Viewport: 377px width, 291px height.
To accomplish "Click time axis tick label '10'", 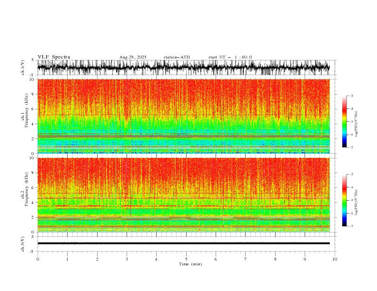I will [335, 259].
